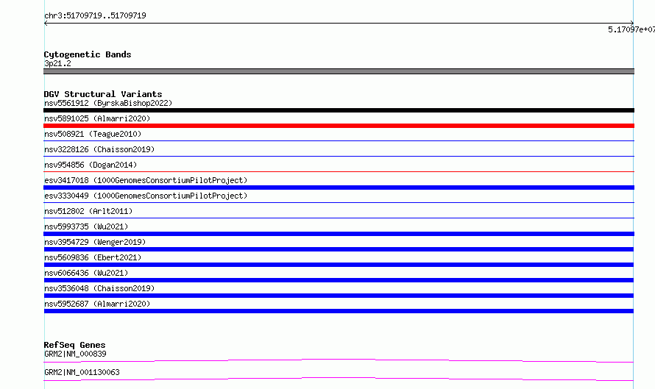Open nsv5952687 (Almarri2020) variant label
The image size is (655, 389).
[x=97, y=304]
